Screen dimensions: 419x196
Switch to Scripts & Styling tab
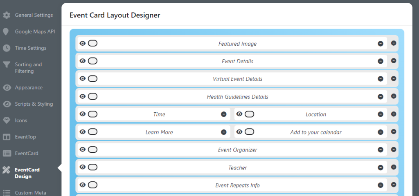pos(34,104)
